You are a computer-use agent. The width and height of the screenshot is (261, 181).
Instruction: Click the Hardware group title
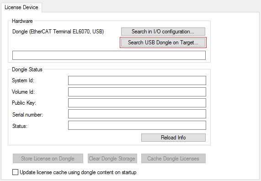[22, 21]
